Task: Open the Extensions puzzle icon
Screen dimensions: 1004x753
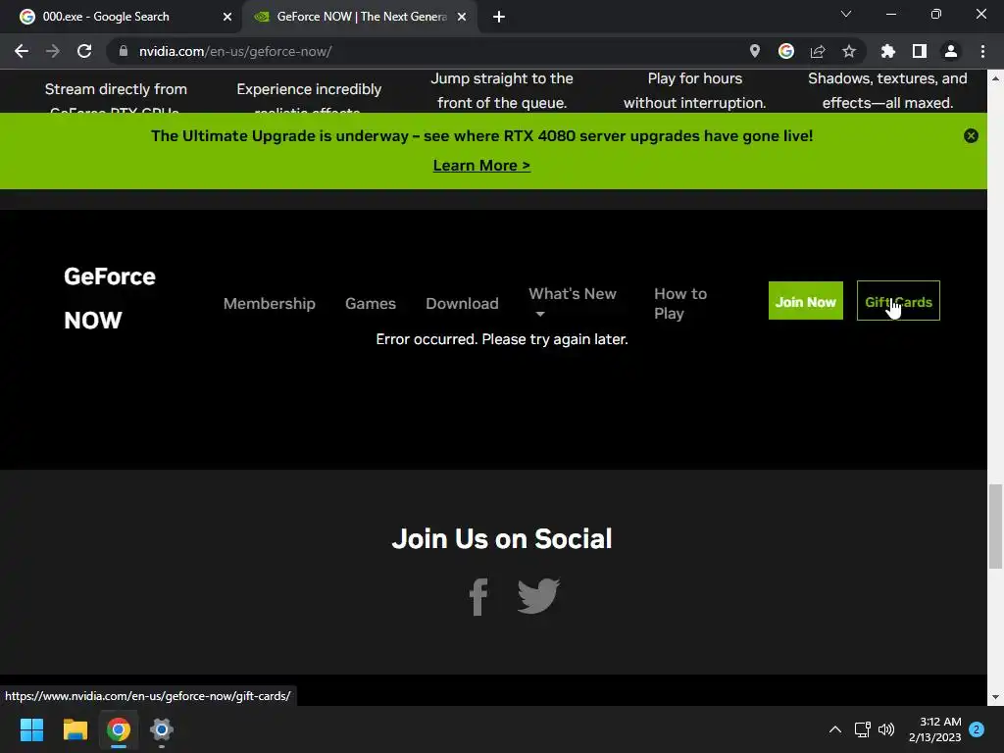Action: coord(888,51)
